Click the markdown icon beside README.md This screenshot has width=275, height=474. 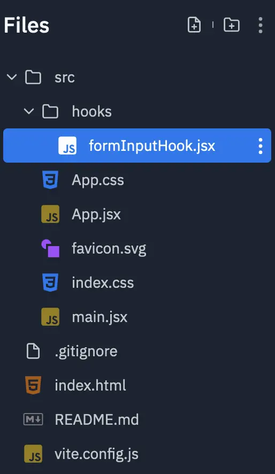33,419
